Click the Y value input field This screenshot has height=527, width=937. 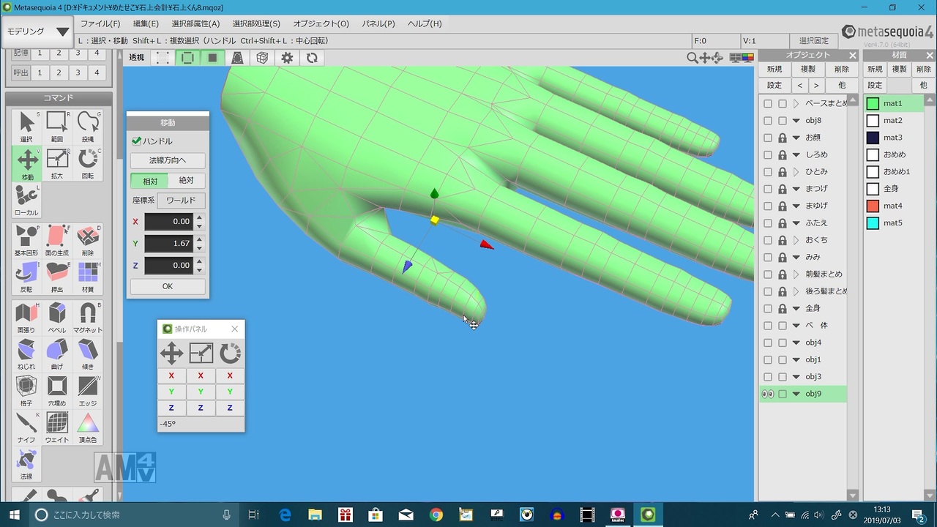[168, 243]
